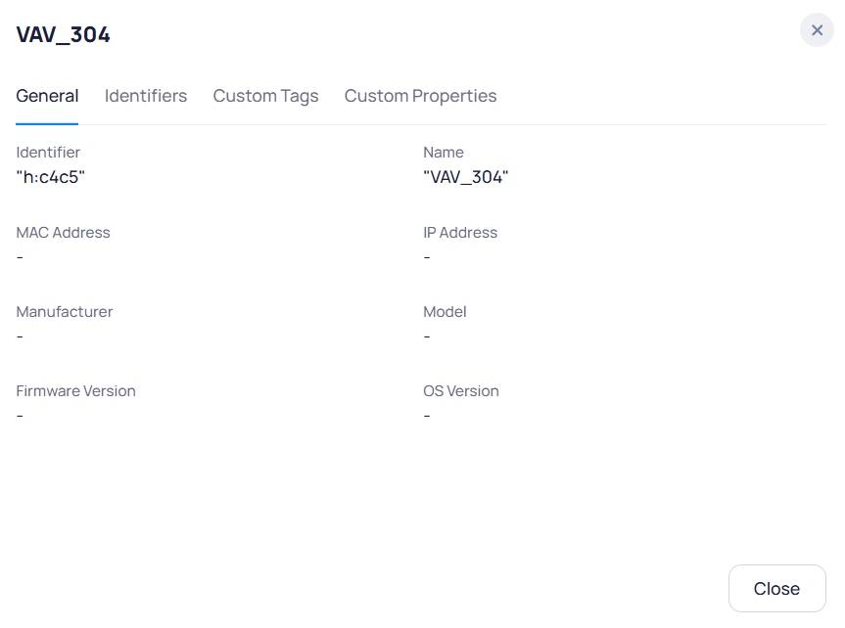Click the dash value under Firmware Version
Viewport: 845px width, 628px height.
click(x=20, y=416)
